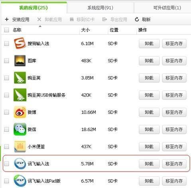The image size is (191, 188).
Task: Sort the list by the 大小 column header
Action: pos(85,30)
